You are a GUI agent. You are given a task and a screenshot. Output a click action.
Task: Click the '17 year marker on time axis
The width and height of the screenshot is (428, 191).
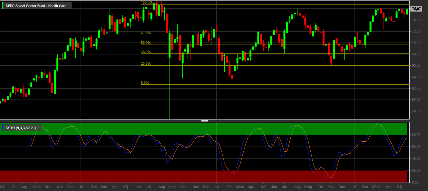pos(355,187)
